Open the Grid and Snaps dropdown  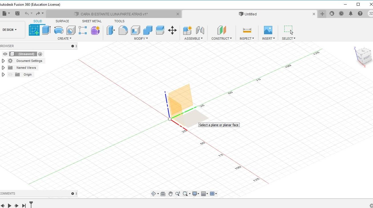tap(205, 194)
